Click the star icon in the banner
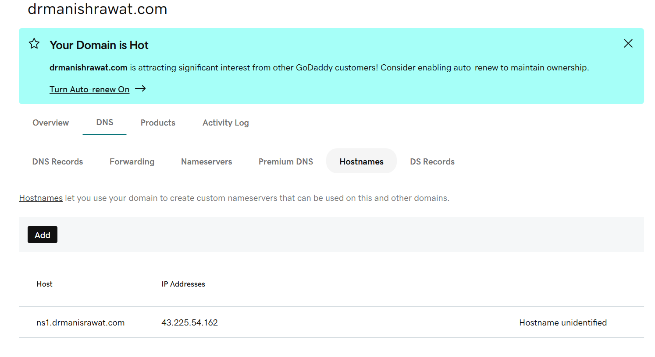 [34, 44]
